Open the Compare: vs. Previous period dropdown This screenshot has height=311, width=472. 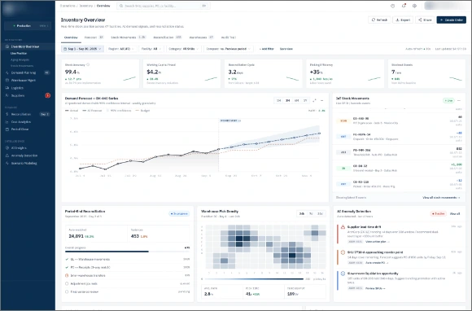coord(229,49)
